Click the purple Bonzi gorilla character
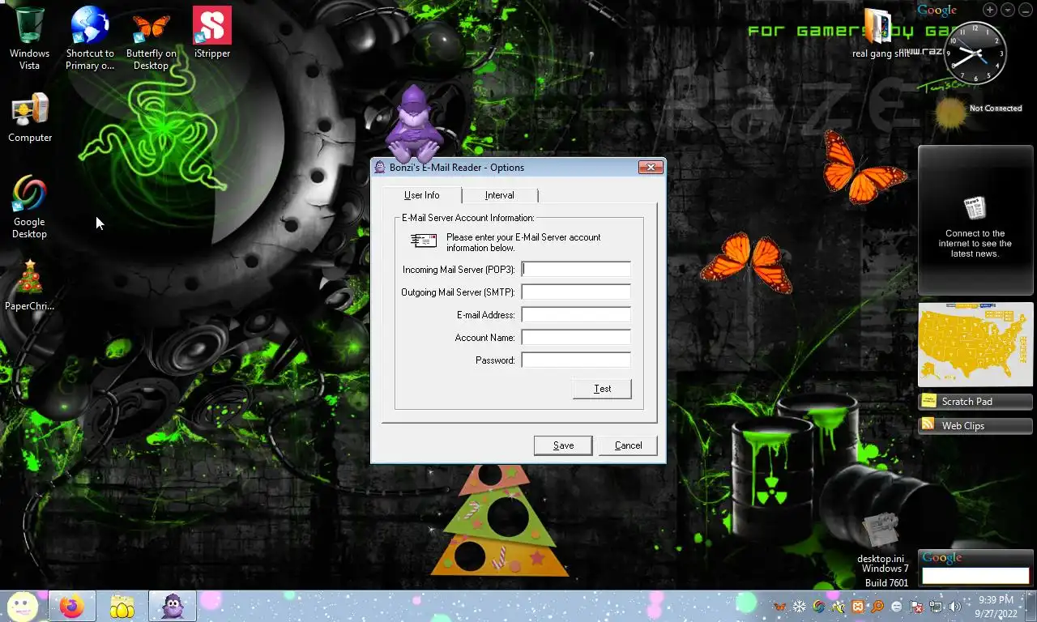 point(414,125)
